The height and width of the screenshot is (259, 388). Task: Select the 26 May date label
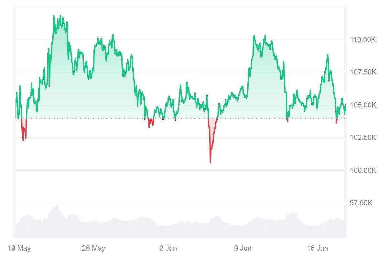coord(93,248)
